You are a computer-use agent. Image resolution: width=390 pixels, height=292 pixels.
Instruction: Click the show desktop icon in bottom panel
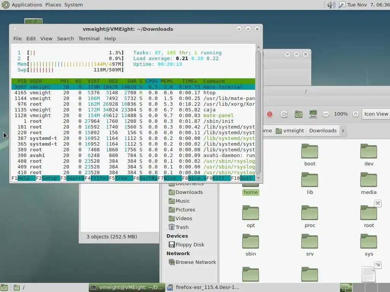click(x=4, y=287)
